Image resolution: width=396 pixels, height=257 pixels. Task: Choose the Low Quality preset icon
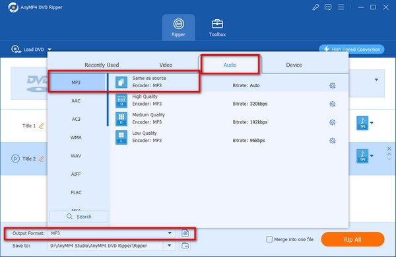point(121,137)
